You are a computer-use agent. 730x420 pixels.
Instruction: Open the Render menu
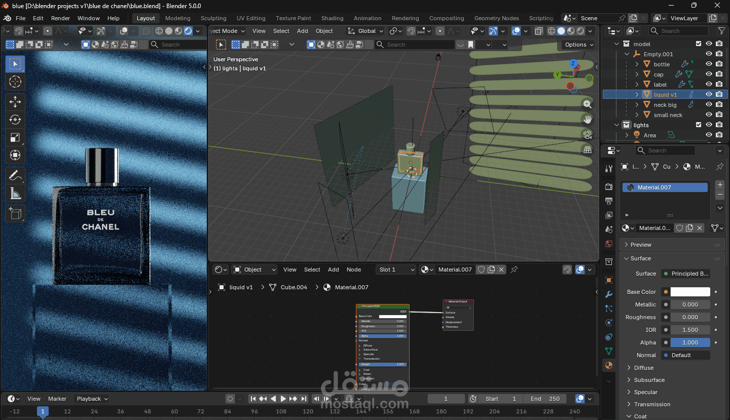60,18
